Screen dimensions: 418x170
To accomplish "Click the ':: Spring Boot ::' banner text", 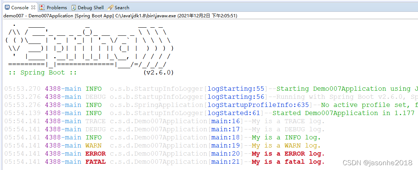I will pyautogui.click(x=43, y=73).
